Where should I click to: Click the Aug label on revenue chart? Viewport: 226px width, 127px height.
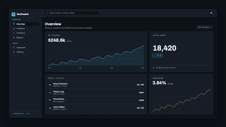pyautogui.click(x=112, y=68)
